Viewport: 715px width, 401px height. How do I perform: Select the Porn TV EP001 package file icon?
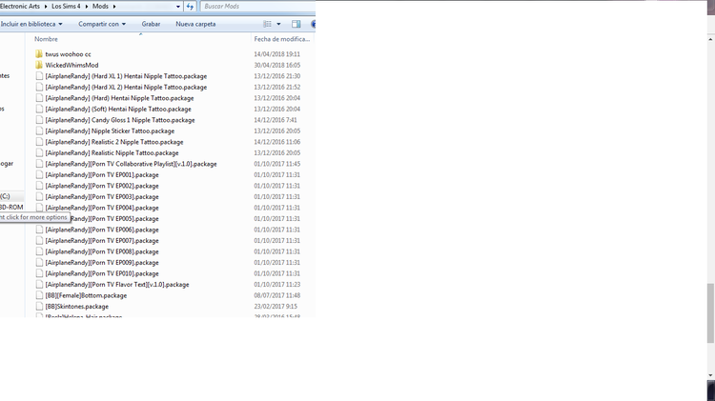[x=39, y=174]
